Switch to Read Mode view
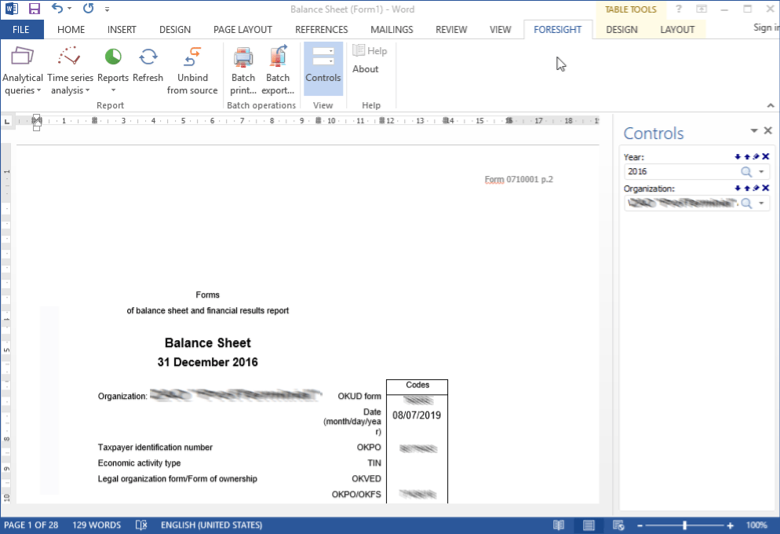This screenshot has width=780, height=534. (x=559, y=525)
